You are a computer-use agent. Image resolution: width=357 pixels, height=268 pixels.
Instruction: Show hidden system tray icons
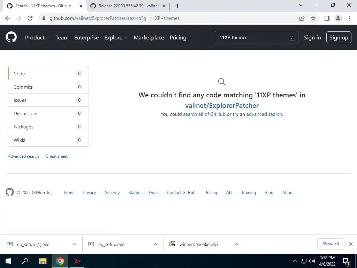[x=295, y=261]
